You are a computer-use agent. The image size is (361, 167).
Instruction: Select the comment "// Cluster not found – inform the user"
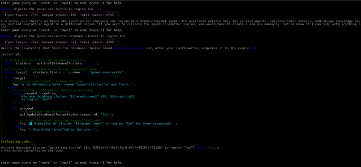(48, 81)
